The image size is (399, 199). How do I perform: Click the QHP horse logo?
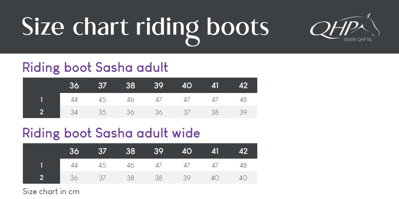pyautogui.click(x=345, y=26)
